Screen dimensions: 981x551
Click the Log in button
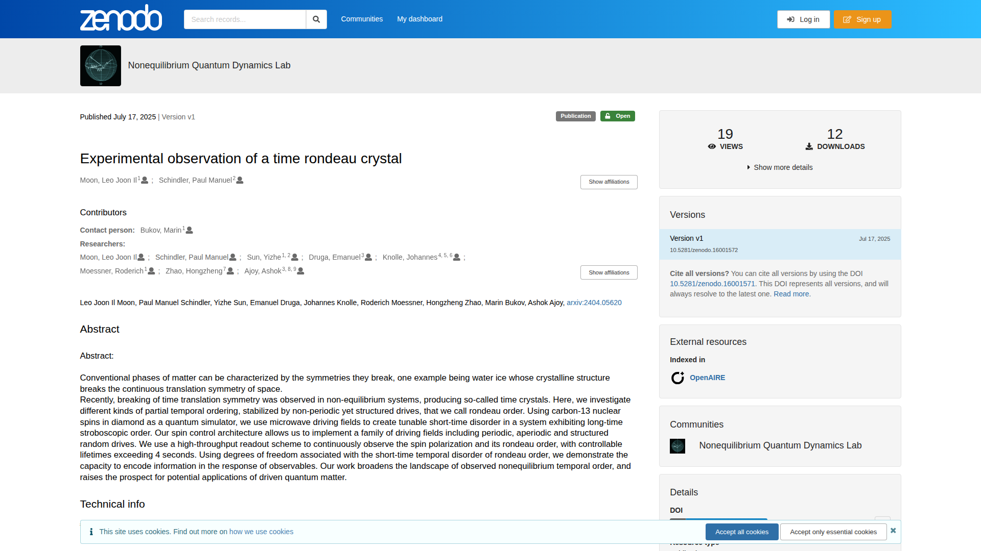pyautogui.click(x=804, y=19)
